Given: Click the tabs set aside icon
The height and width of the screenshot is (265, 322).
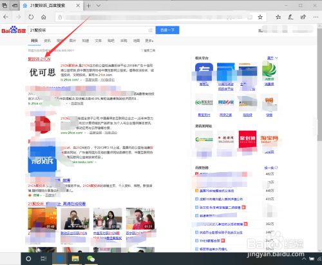Looking at the screenshot, I should [x=5, y=5].
